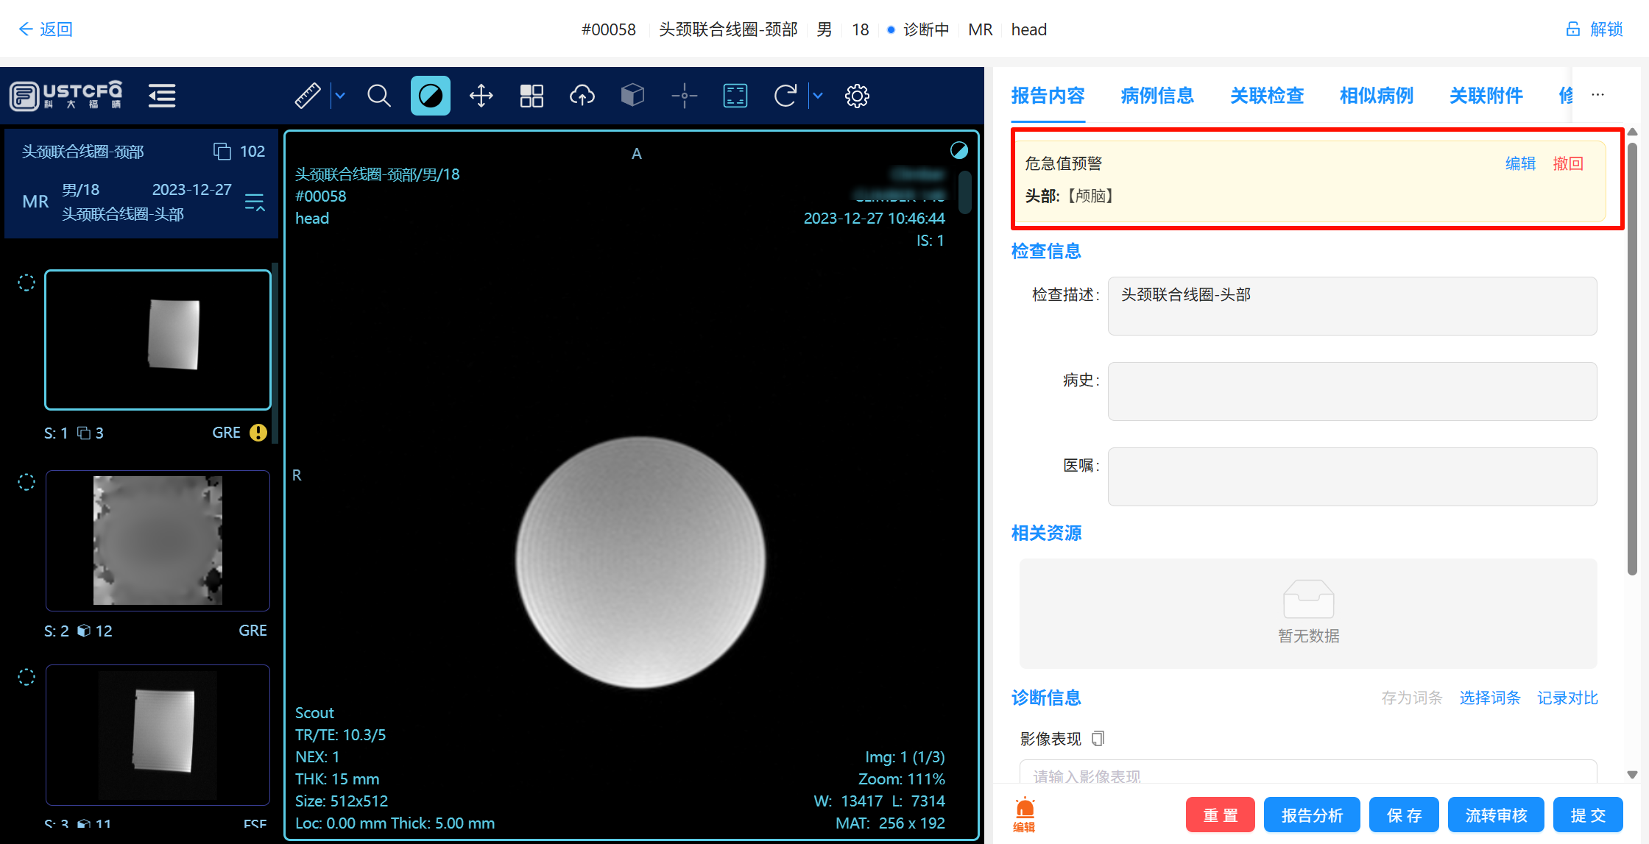This screenshot has height=844, width=1649.
Task: Click the 撤回 link in critical value alert
Action: coord(1568,163)
